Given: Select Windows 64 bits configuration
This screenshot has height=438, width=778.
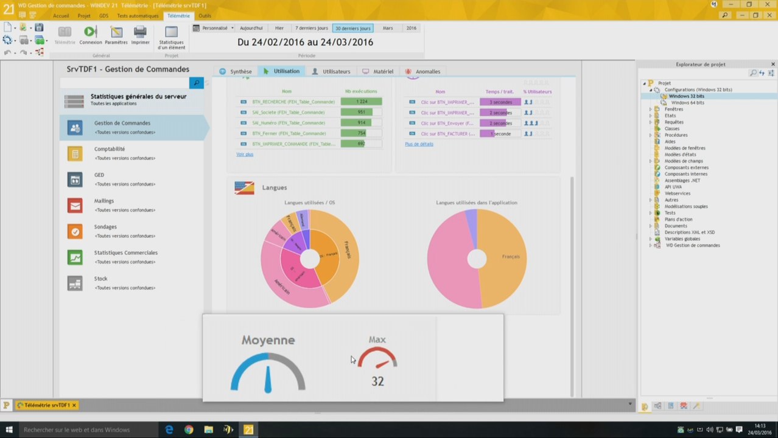Looking at the screenshot, I should coord(688,103).
